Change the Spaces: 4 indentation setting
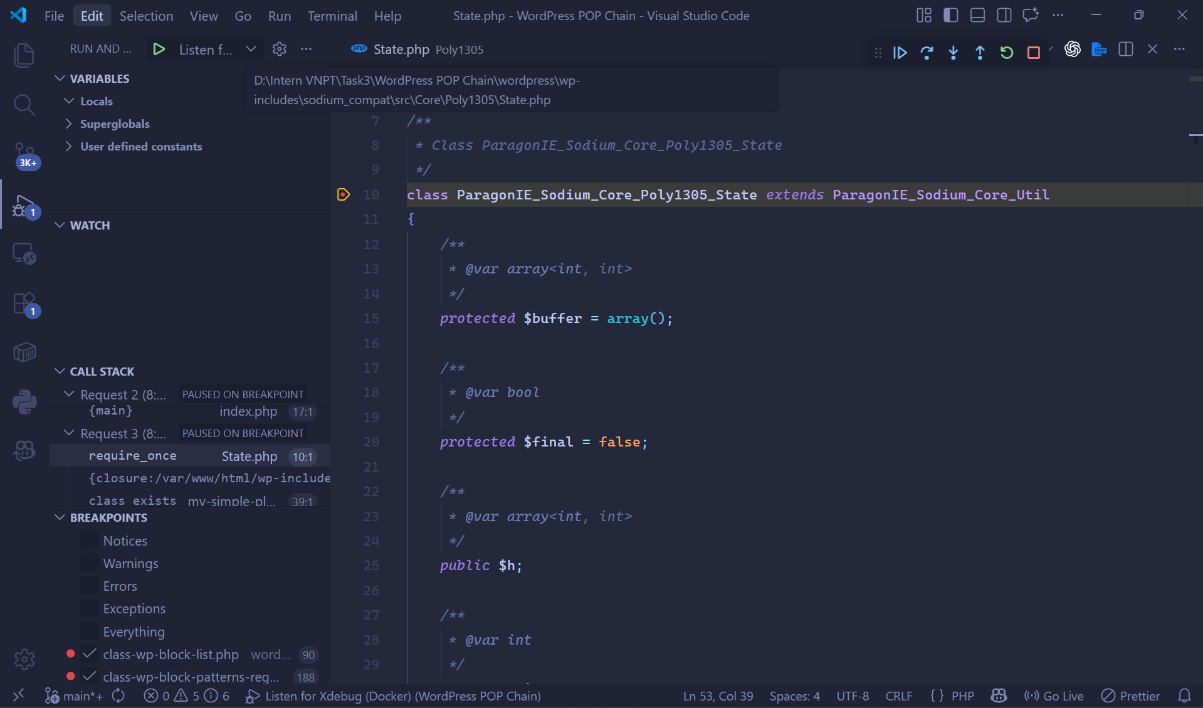 point(794,696)
